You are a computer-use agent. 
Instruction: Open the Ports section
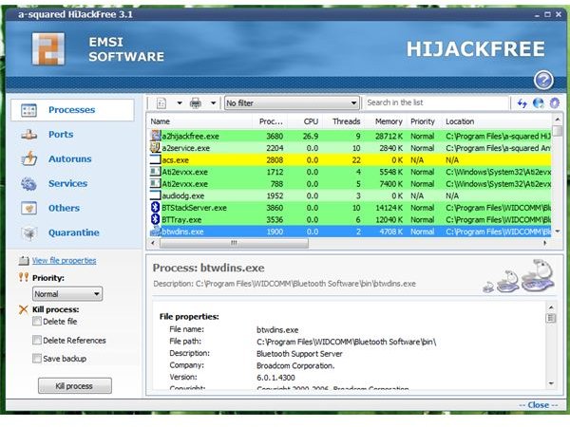(x=61, y=135)
